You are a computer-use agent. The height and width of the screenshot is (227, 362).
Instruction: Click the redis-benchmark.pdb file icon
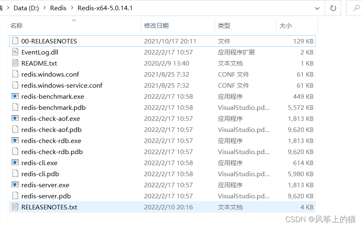click(15, 107)
